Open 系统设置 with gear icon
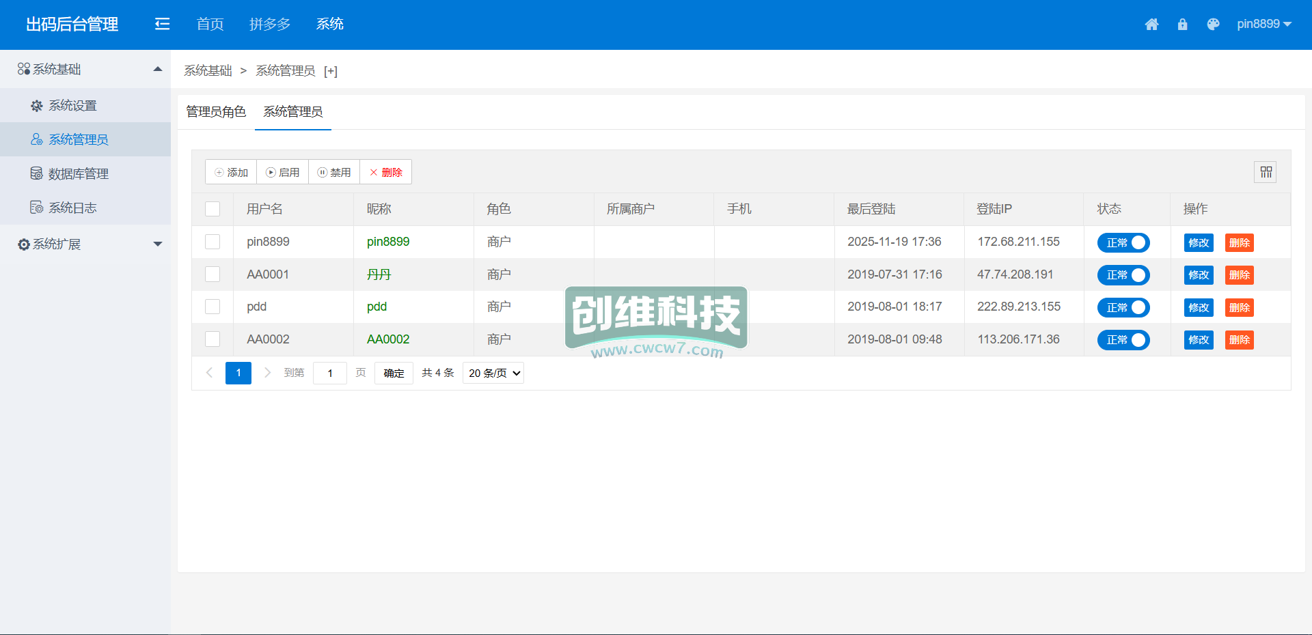Viewport: 1312px width, 635px height. pyautogui.click(x=72, y=106)
